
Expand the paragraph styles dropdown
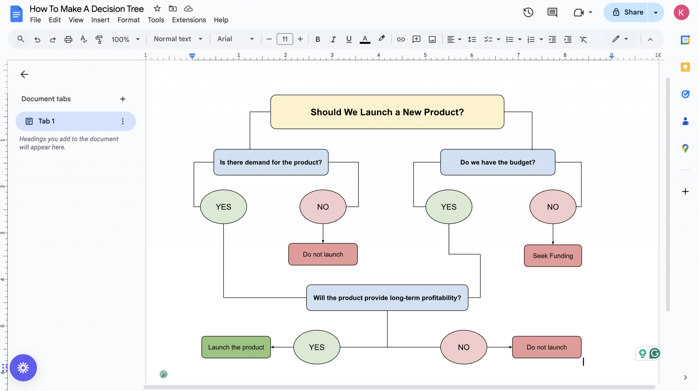click(x=177, y=39)
